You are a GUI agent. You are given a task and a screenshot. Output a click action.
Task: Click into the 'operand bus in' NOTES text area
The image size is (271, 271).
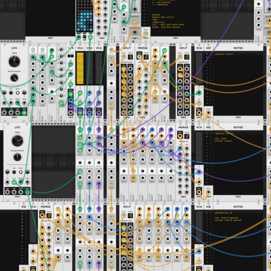coord(238,240)
